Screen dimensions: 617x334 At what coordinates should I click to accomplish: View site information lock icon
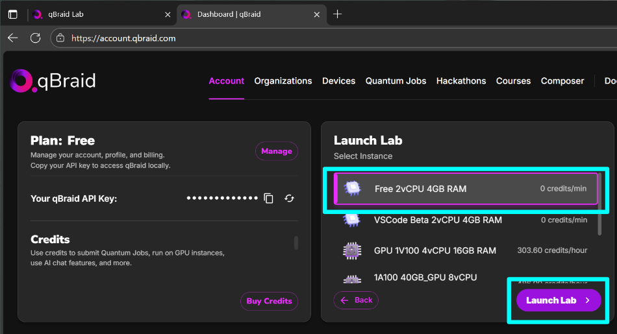coord(60,38)
